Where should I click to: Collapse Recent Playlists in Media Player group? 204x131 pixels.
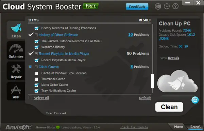[36, 54]
